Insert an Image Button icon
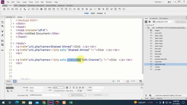Viewport: 187px width, 105px height. (x=91, y=9)
